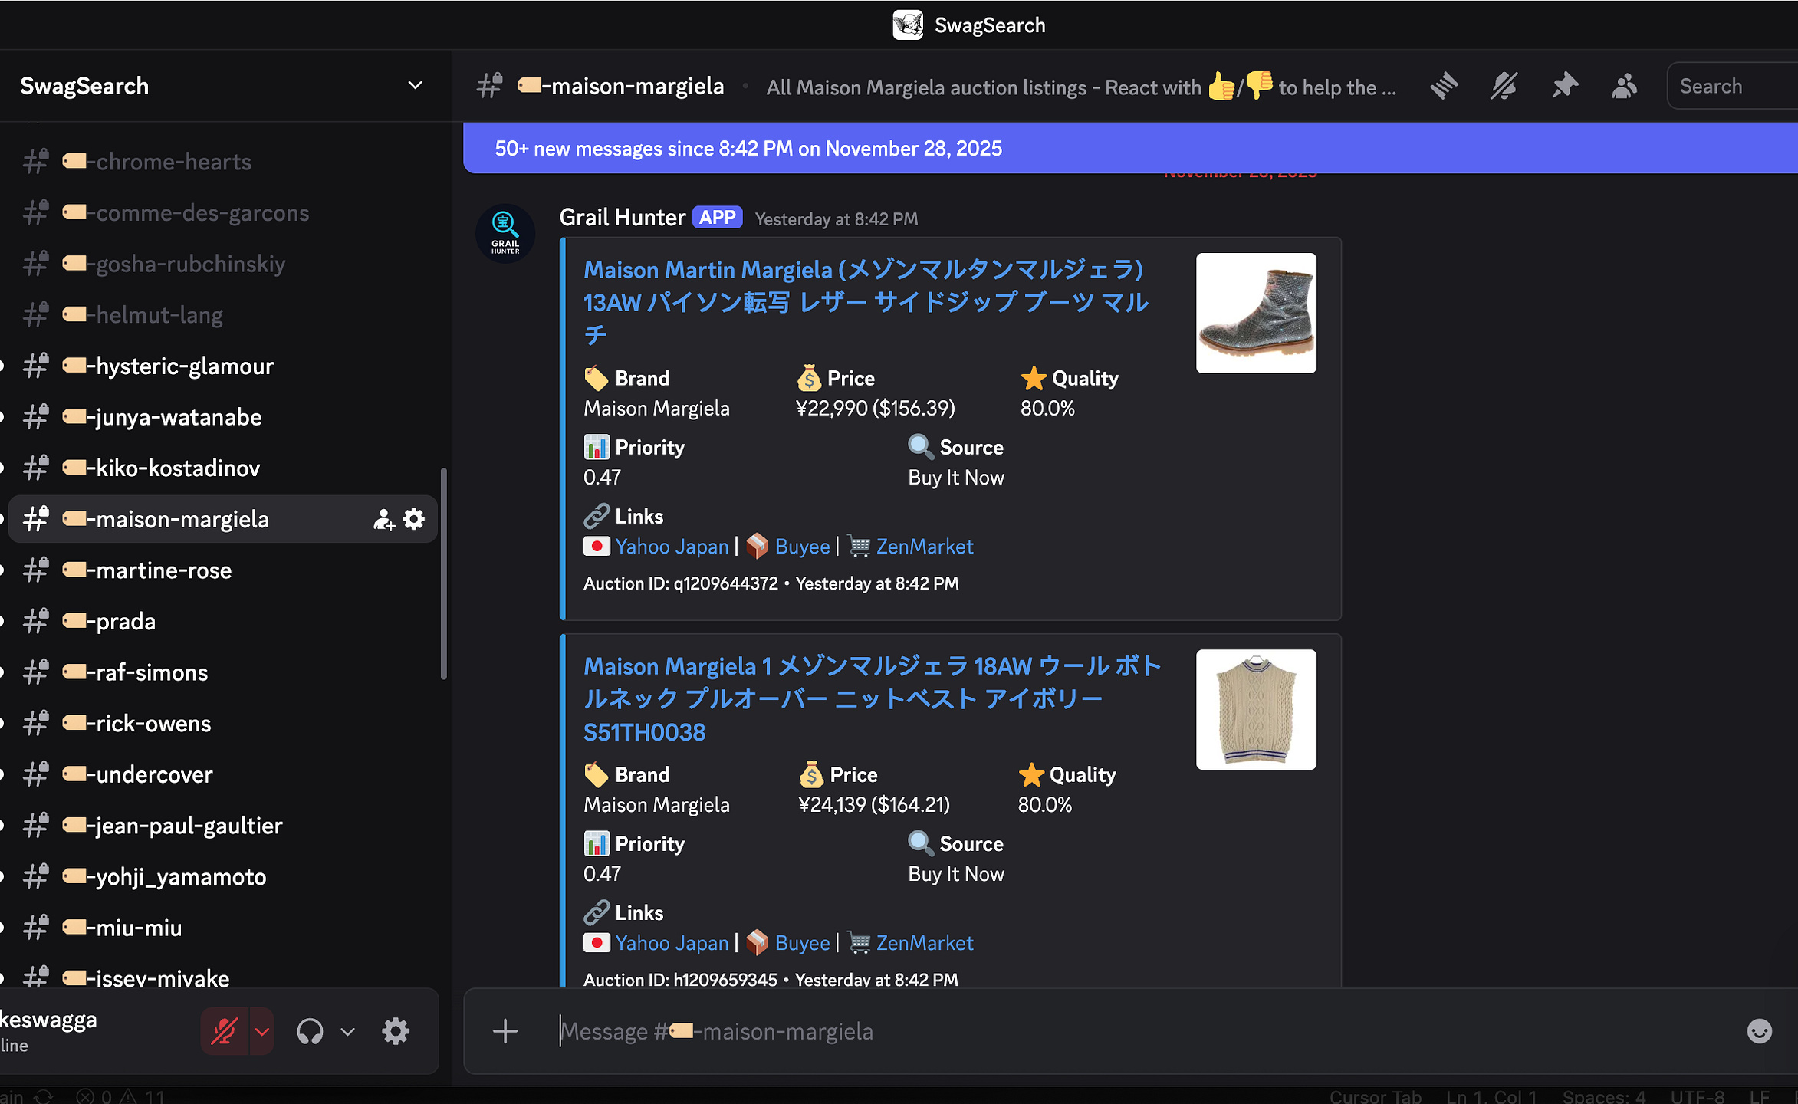
Task: Unmute microphone button
Action: (x=224, y=1031)
